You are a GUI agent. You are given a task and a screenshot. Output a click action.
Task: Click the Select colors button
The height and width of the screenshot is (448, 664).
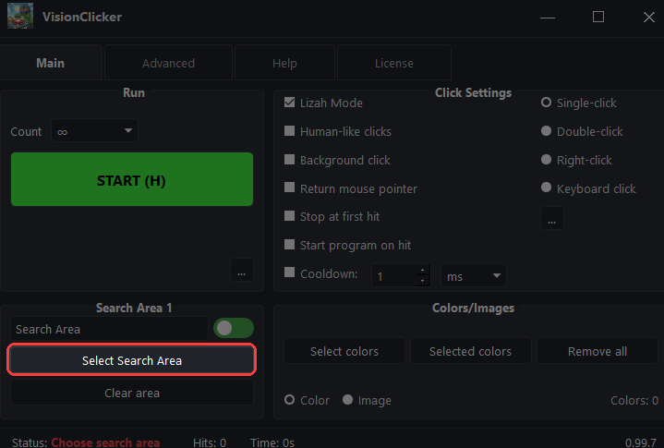pyautogui.click(x=344, y=351)
